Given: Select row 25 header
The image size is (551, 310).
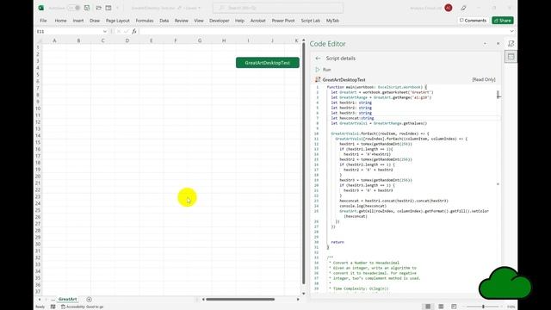Looking at the screenshot, I should point(38,210).
